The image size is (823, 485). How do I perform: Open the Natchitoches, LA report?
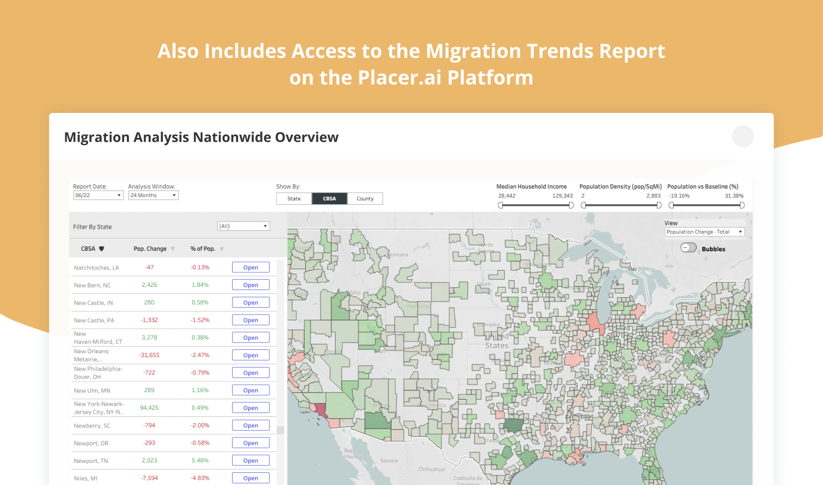(251, 267)
